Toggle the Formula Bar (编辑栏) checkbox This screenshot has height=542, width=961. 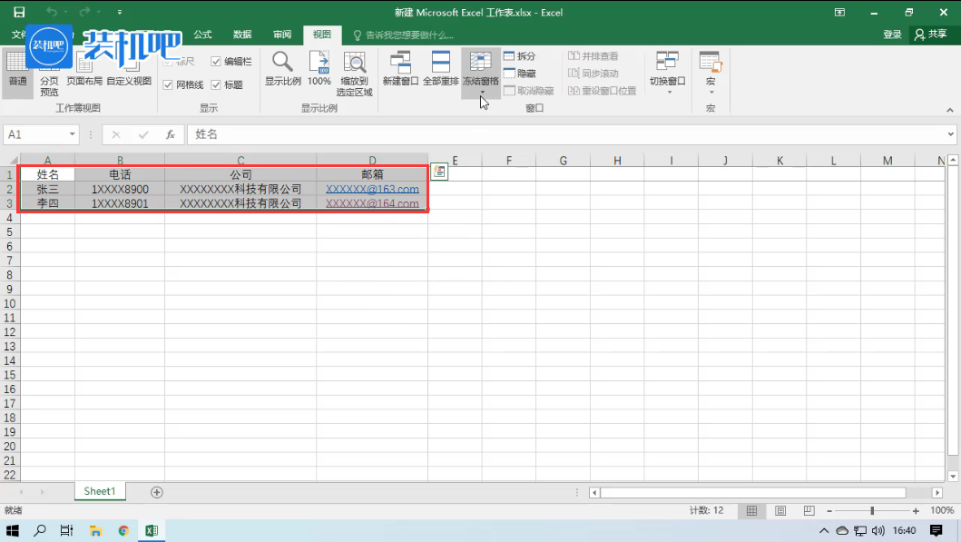click(216, 62)
